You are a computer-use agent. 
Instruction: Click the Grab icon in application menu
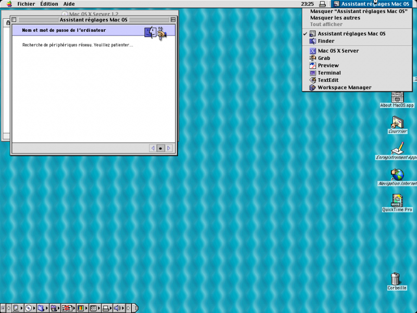(x=313, y=58)
